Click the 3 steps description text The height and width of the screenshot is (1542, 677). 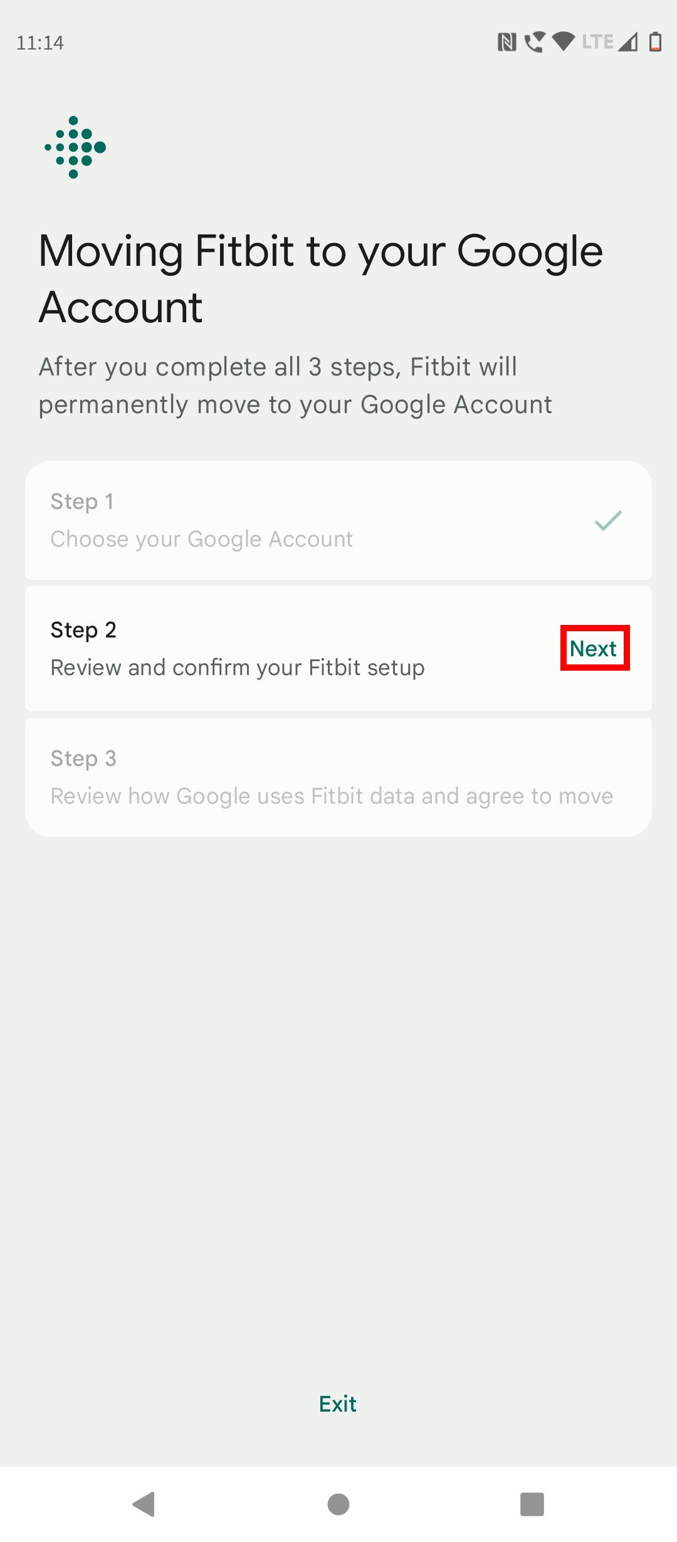point(295,385)
